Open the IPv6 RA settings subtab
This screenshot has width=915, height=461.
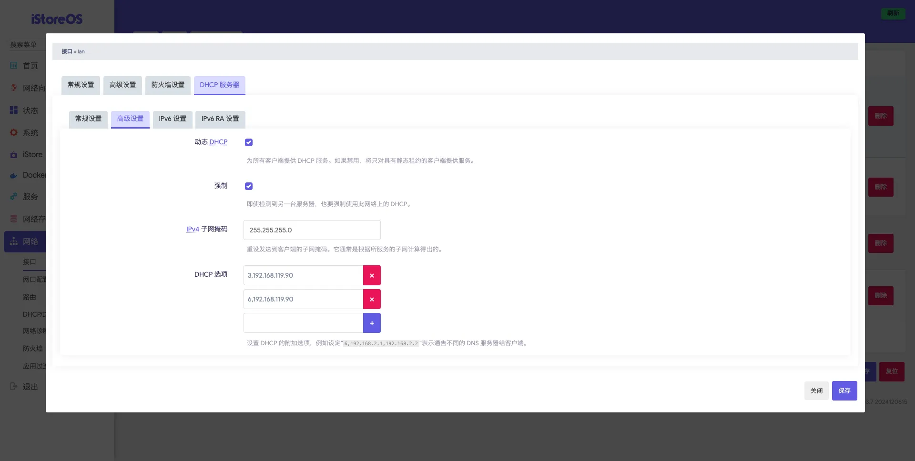pos(220,119)
